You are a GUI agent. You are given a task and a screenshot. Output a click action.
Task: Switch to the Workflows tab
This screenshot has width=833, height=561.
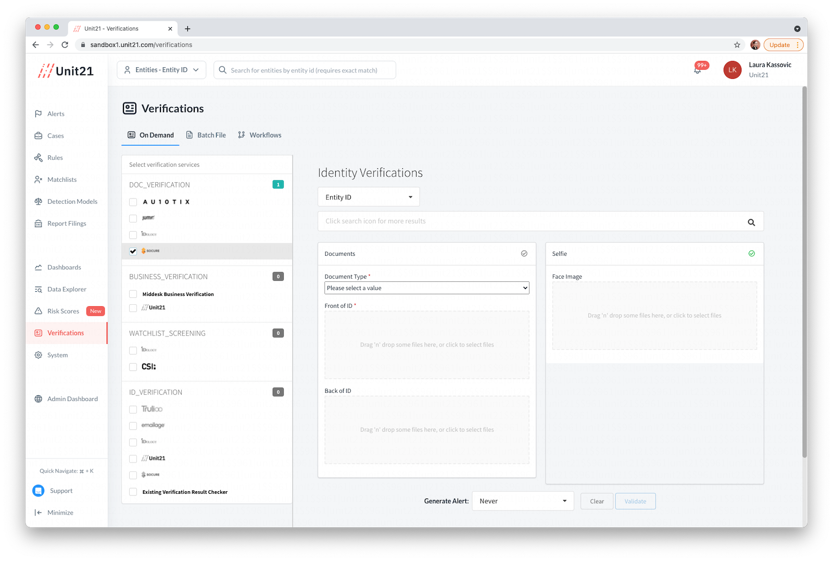point(260,135)
